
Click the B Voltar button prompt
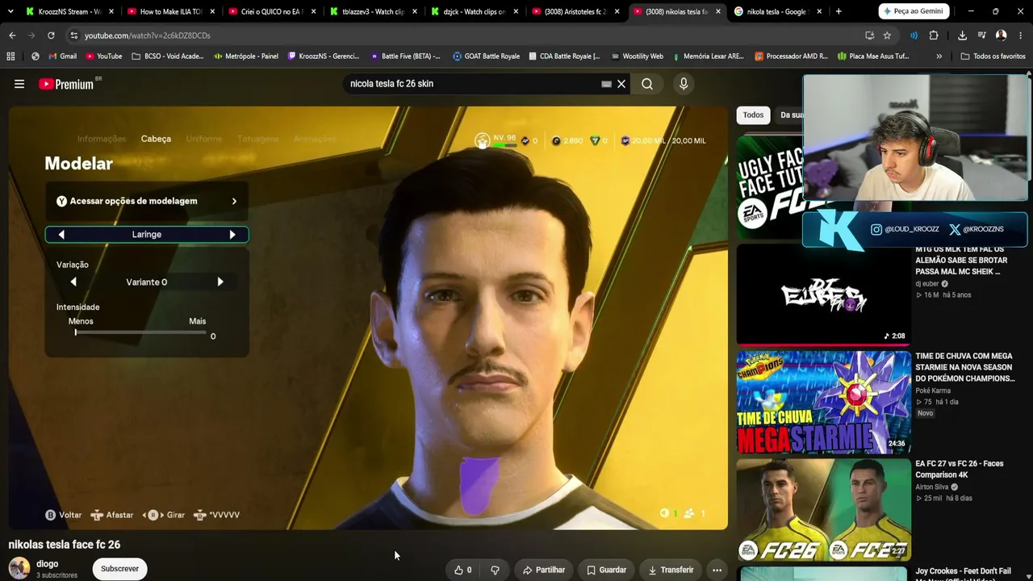[63, 515]
